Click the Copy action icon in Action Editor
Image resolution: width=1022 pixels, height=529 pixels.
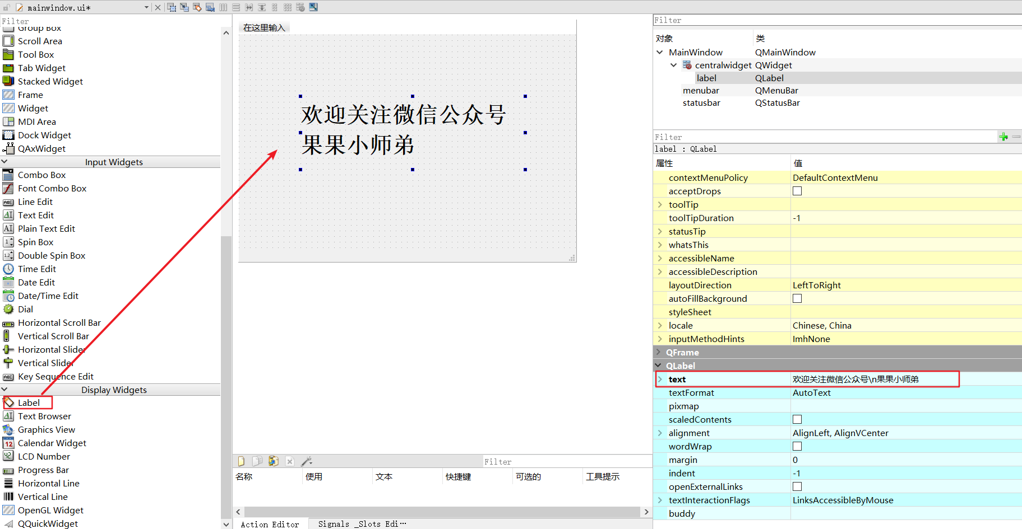tap(257, 461)
